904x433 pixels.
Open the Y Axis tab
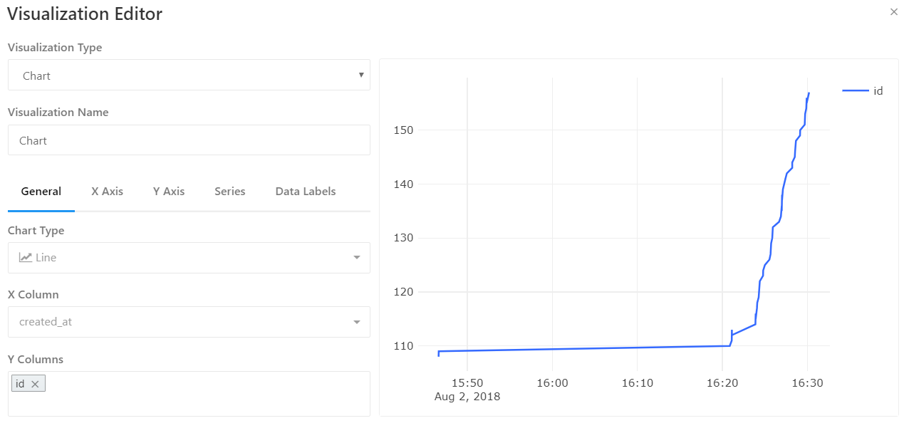169,191
